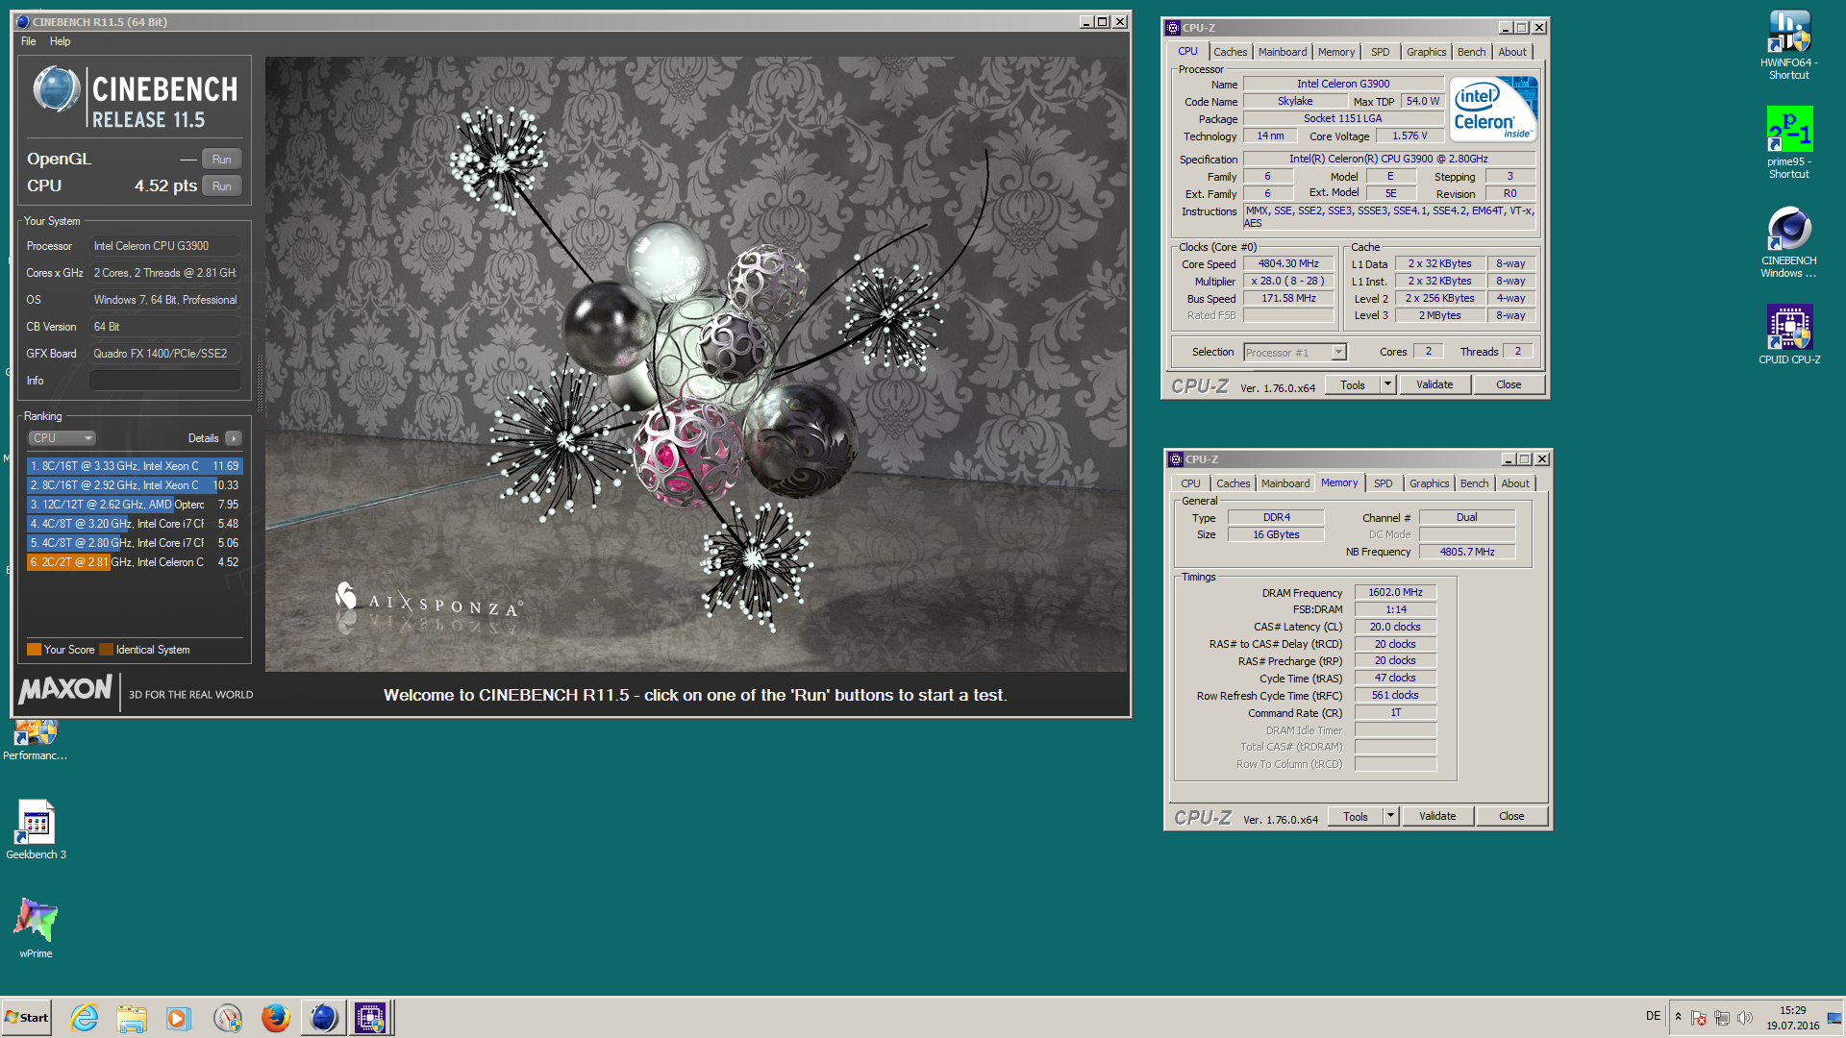The width and height of the screenshot is (1846, 1038).
Task: Open the CPU ranking dropdown
Action: (62, 438)
